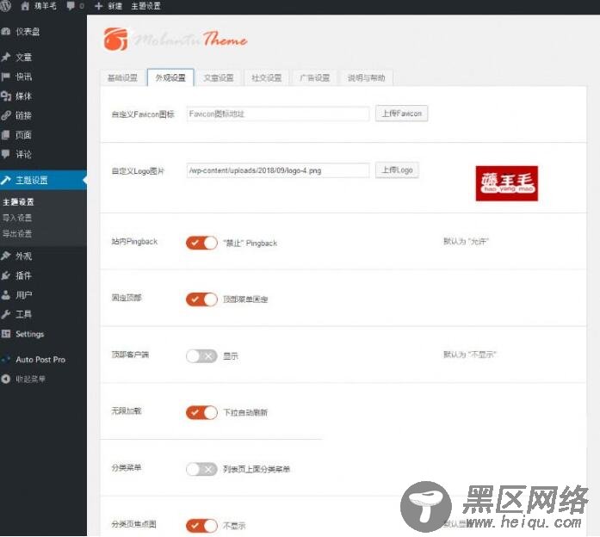Click the 上传Logo button
The width and height of the screenshot is (600, 537).
click(x=397, y=170)
